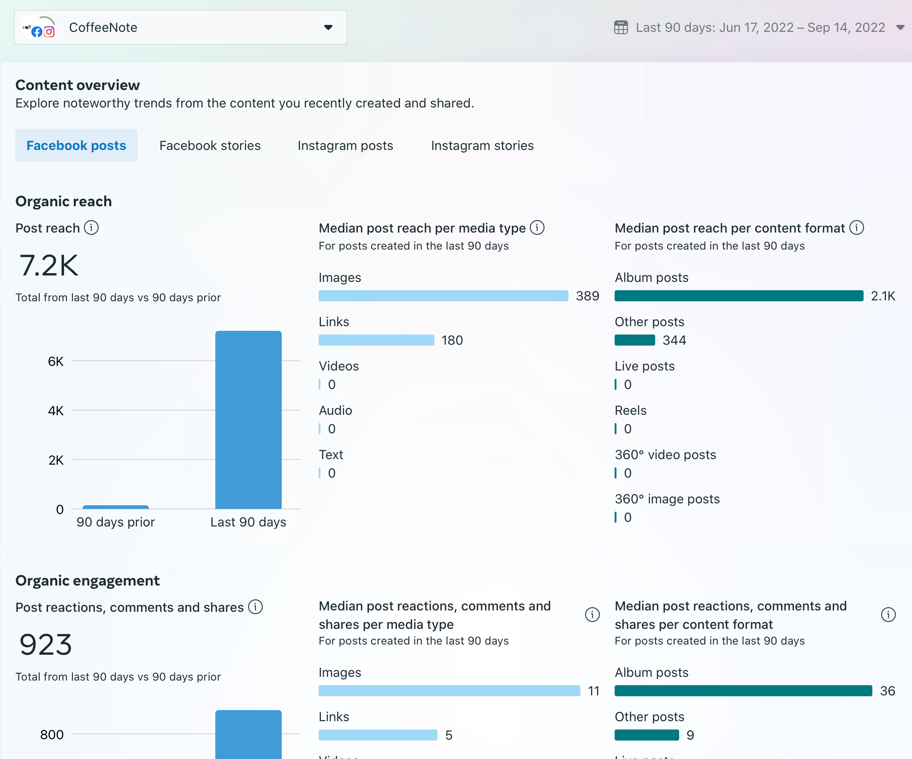Click the Images reach bar showing 389
The height and width of the screenshot is (759, 912).
coord(444,296)
